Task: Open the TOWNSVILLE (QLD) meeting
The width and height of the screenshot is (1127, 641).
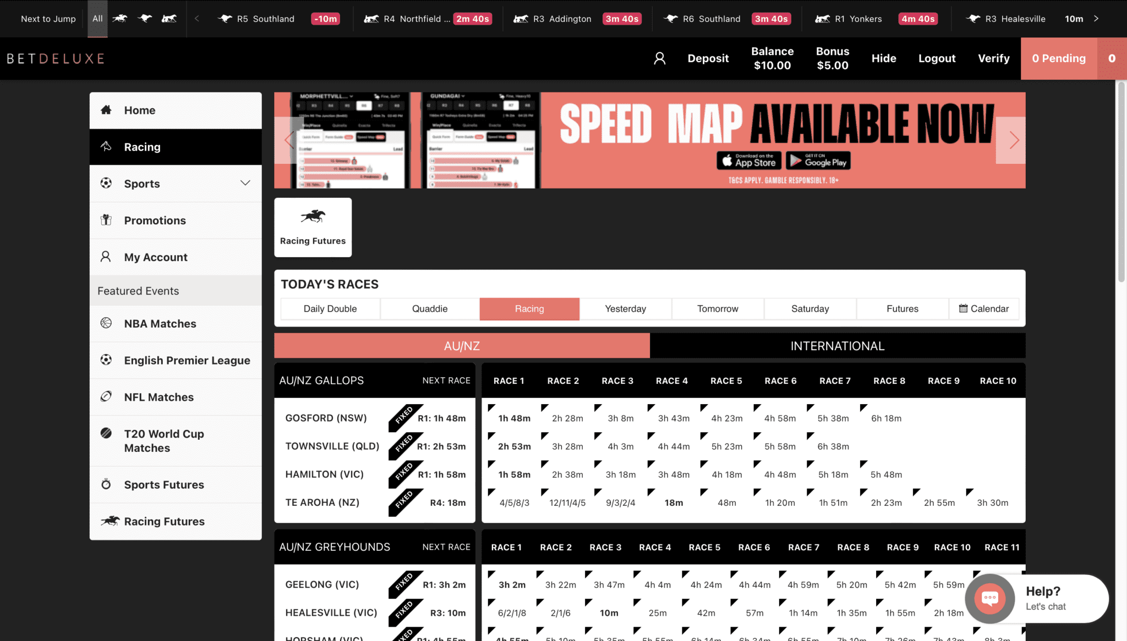Action: coord(332,446)
